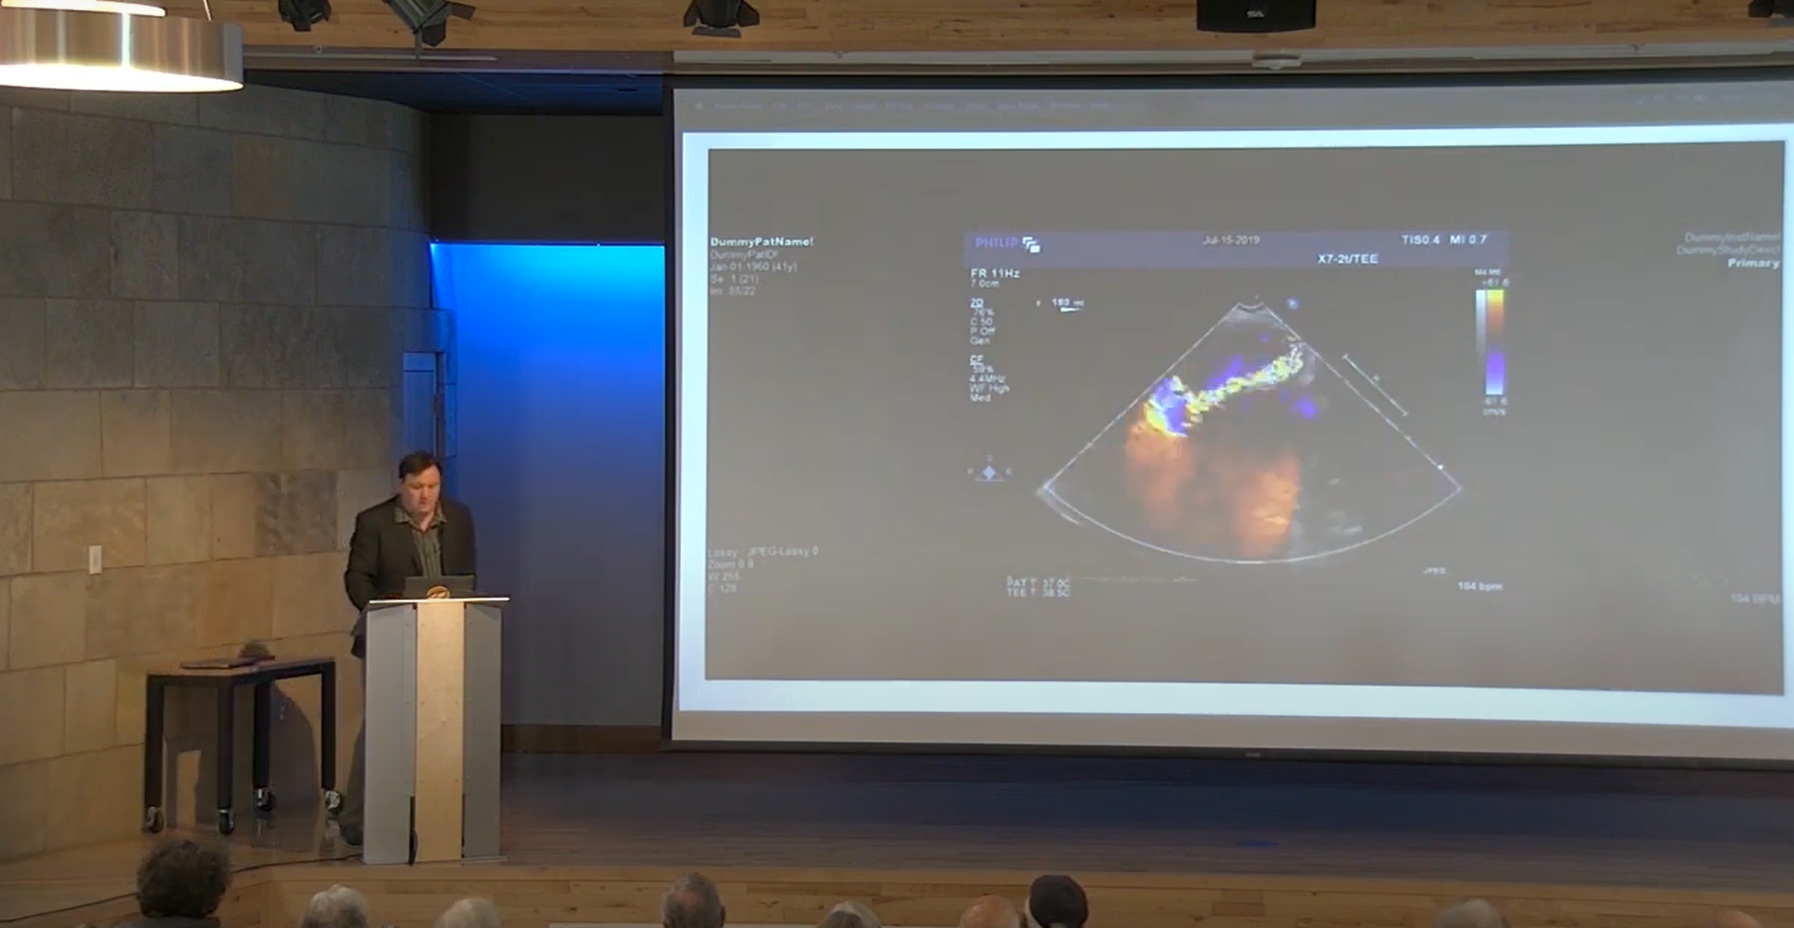
Task: Click the FR 11Hz frame rate label
Action: 995,273
